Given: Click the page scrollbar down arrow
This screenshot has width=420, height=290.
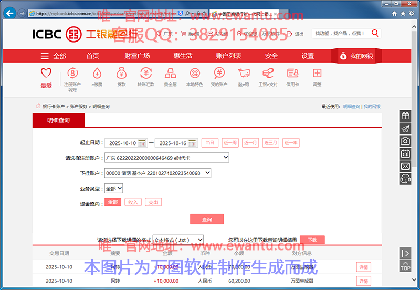Looking at the screenshot, I should [414, 279].
